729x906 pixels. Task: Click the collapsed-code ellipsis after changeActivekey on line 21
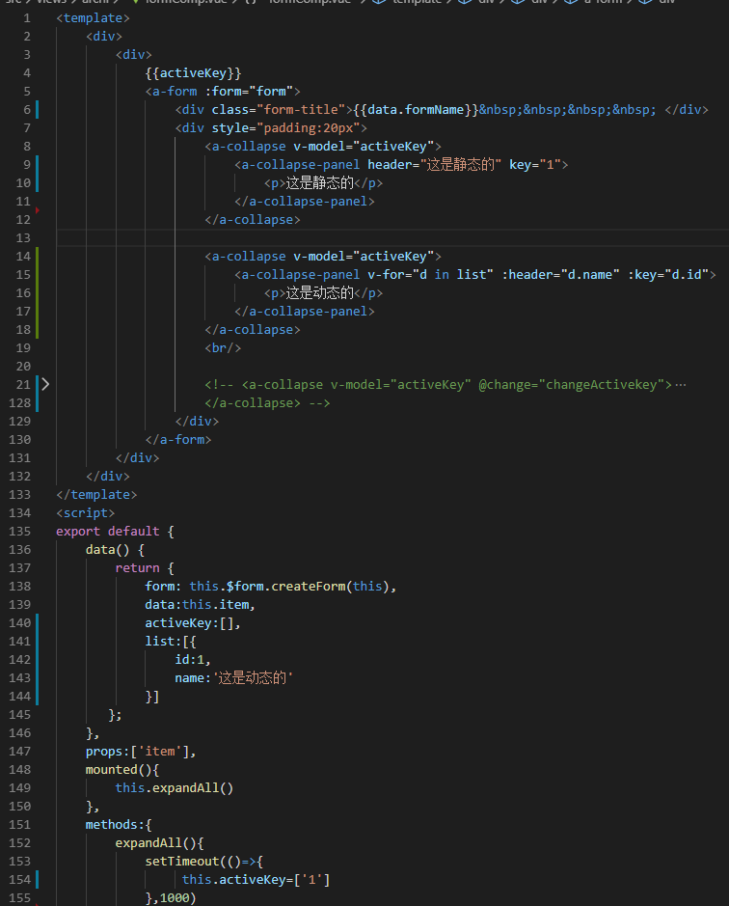[681, 385]
